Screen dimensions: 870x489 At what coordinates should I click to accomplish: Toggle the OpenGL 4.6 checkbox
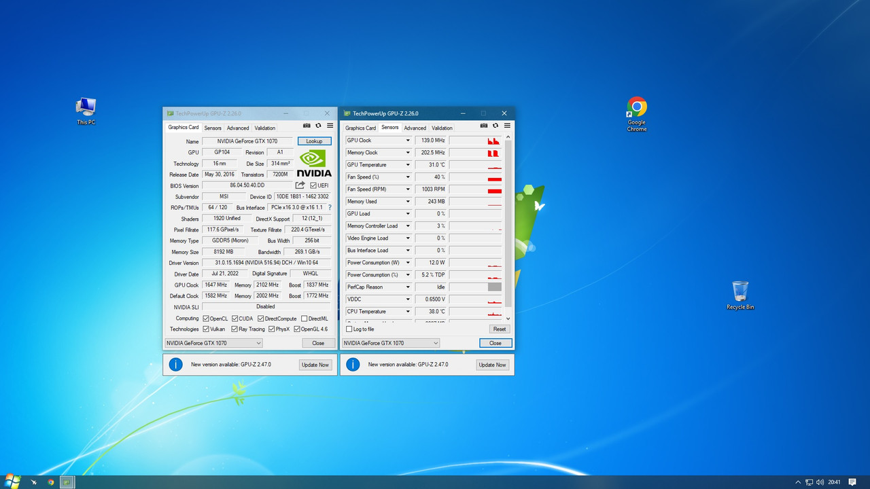pyautogui.click(x=296, y=329)
